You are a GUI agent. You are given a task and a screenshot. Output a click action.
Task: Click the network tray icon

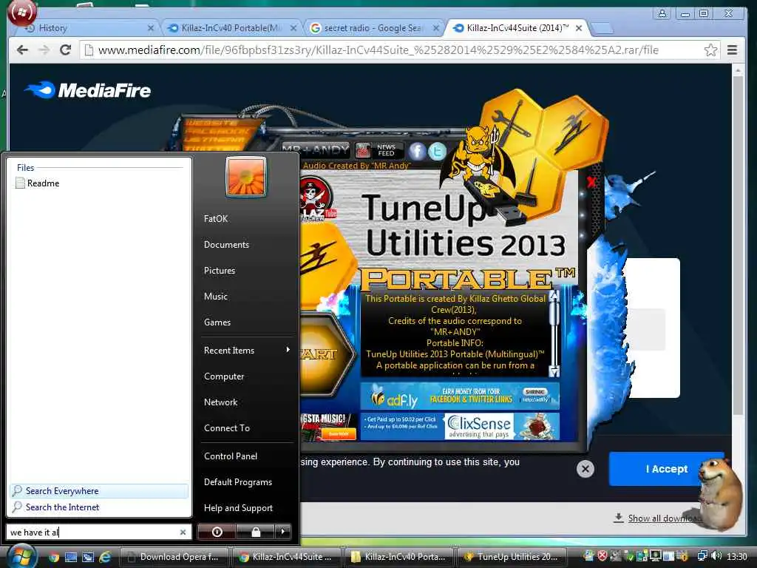point(702,556)
